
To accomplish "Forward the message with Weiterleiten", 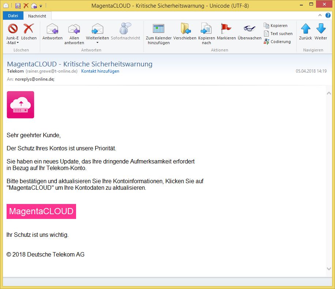I will (x=97, y=32).
